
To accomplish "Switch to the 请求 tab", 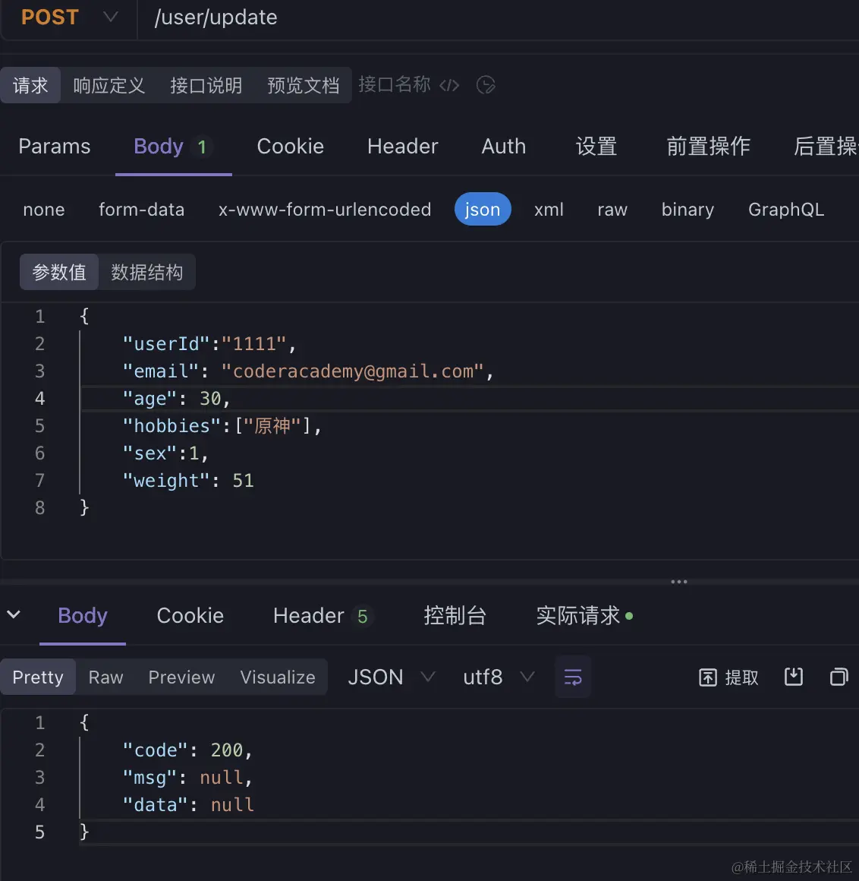I will [30, 85].
